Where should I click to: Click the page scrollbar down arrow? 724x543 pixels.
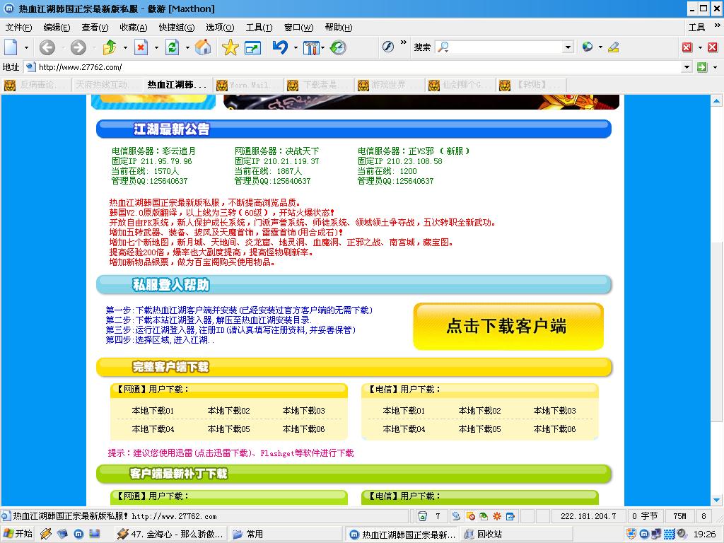716,500
